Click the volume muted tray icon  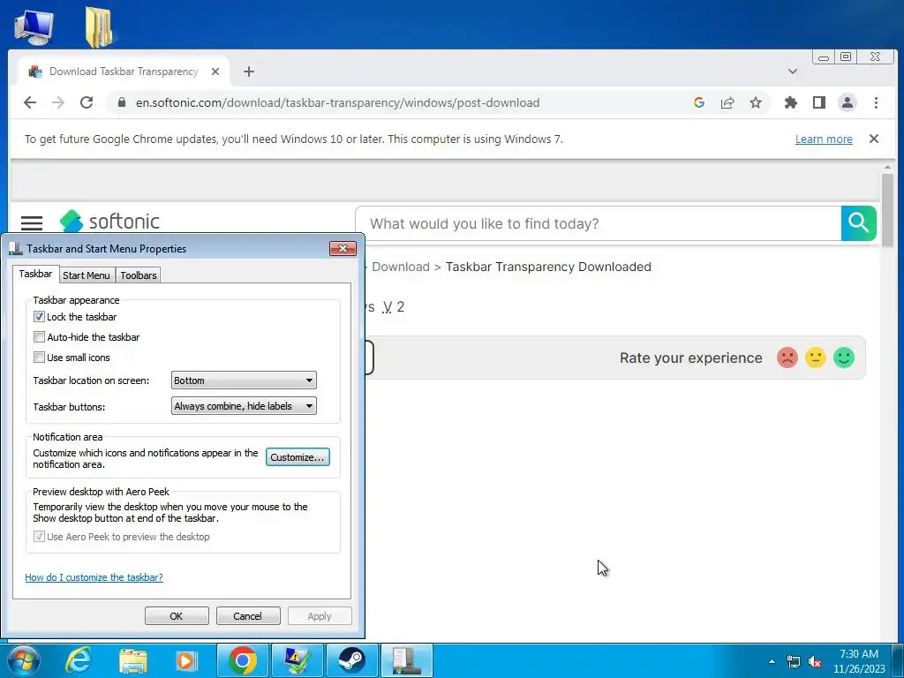pyautogui.click(x=815, y=662)
